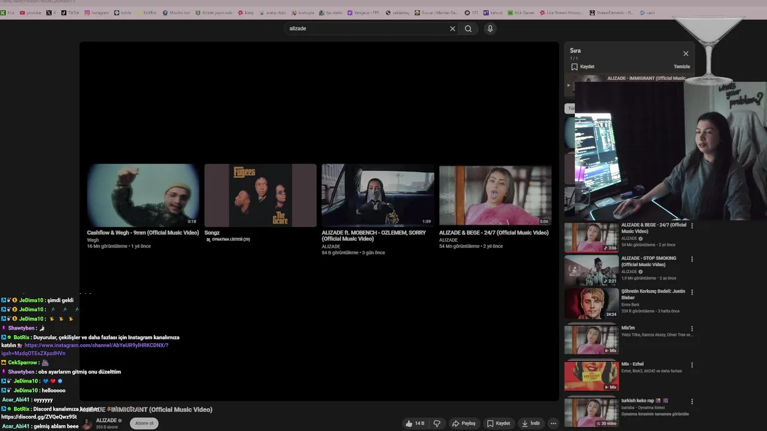Open options menu for 24/7 sidebar video

[x=692, y=226]
